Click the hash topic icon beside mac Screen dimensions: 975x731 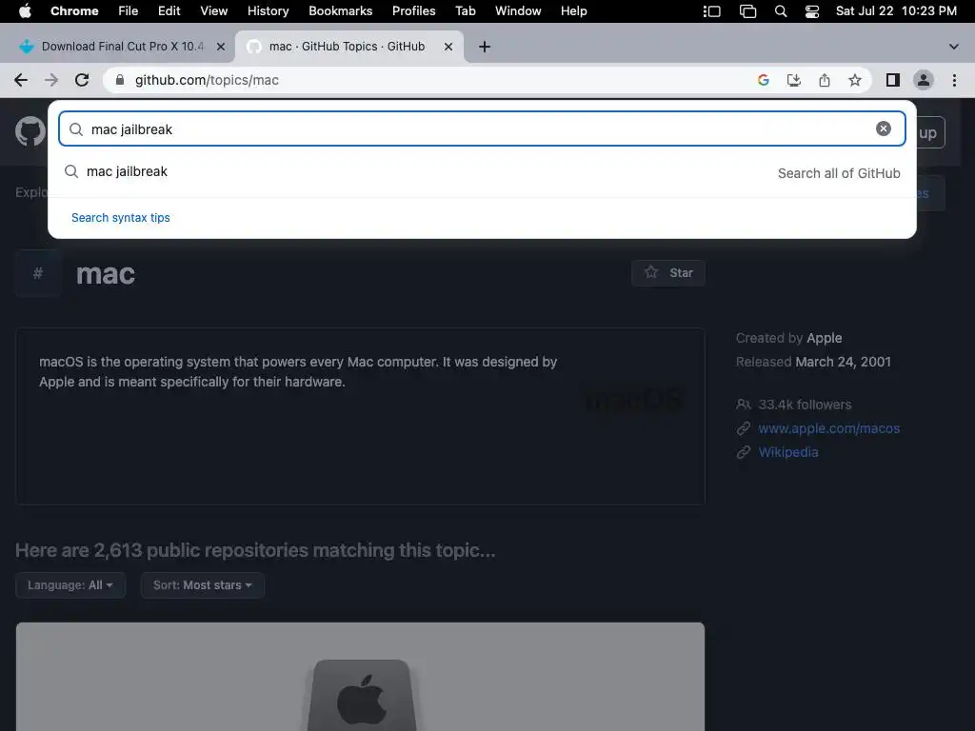[38, 273]
